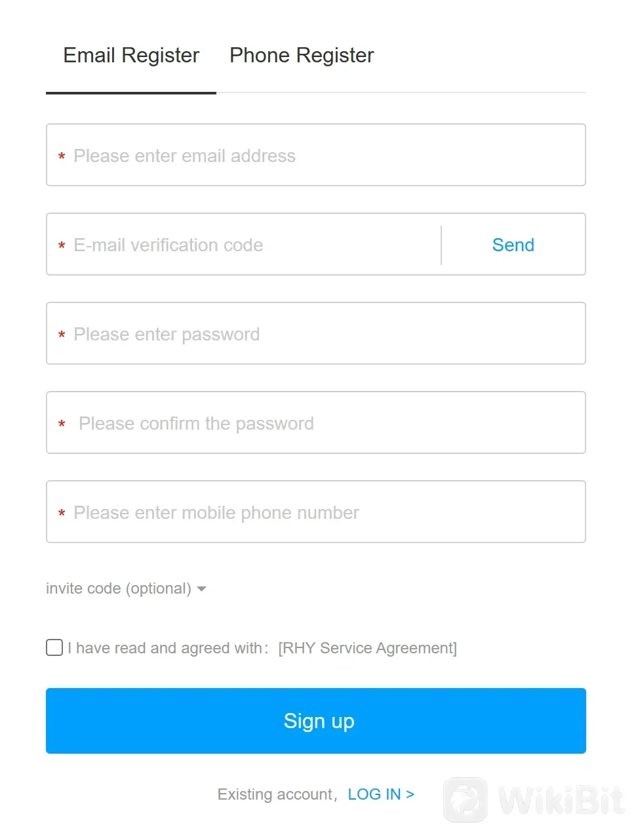Click the password input field
This screenshot has width=636, height=837.
coord(316,333)
